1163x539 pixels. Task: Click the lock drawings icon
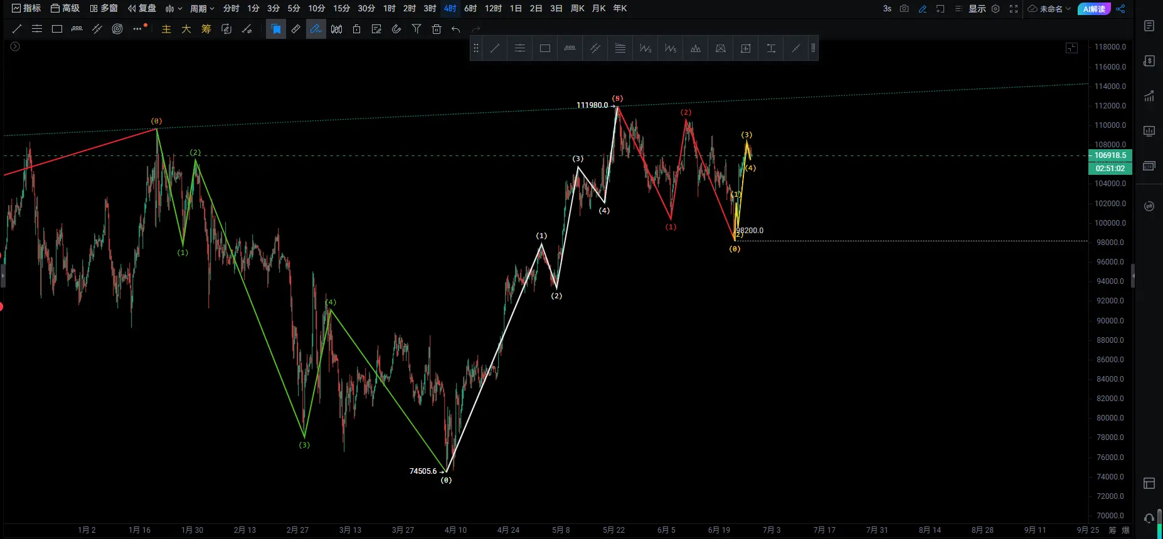356,29
